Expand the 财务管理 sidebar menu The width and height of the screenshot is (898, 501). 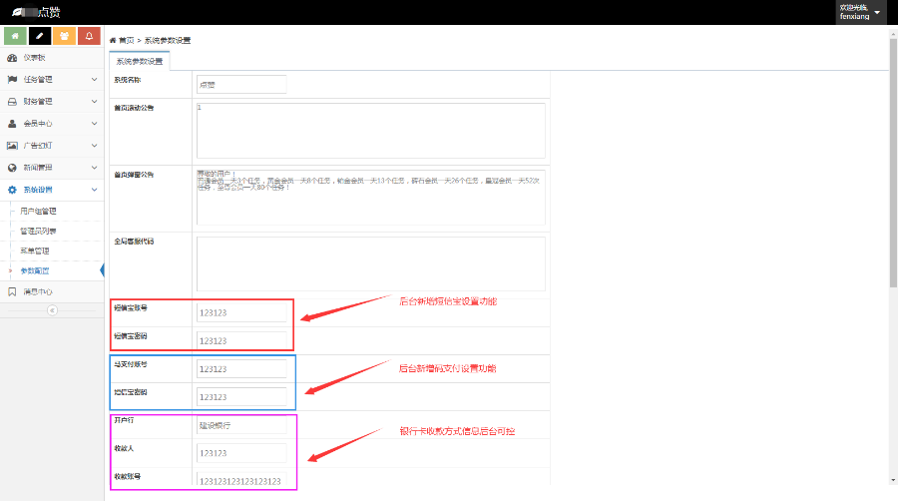(52, 101)
